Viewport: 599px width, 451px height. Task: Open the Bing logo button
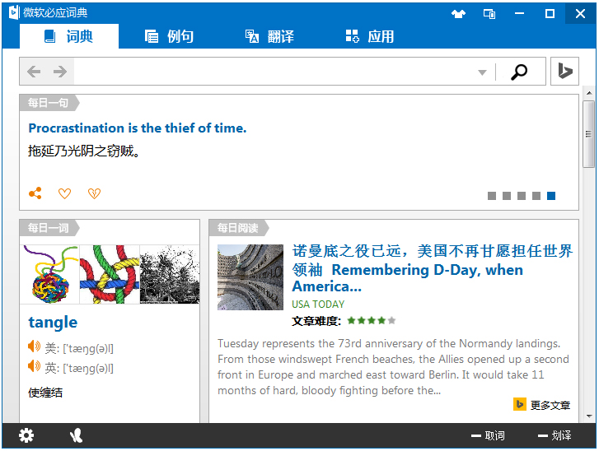(565, 72)
